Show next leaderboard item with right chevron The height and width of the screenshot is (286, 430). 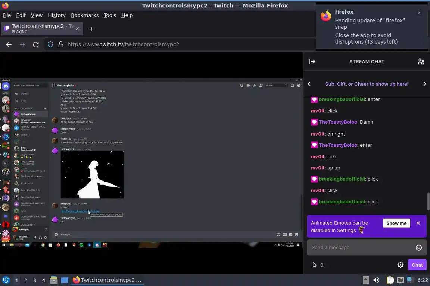coord(424,84)
